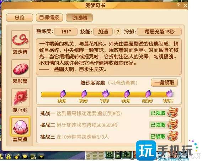Click the lock icon in bottom toolbar

click(x=9, y=157)
